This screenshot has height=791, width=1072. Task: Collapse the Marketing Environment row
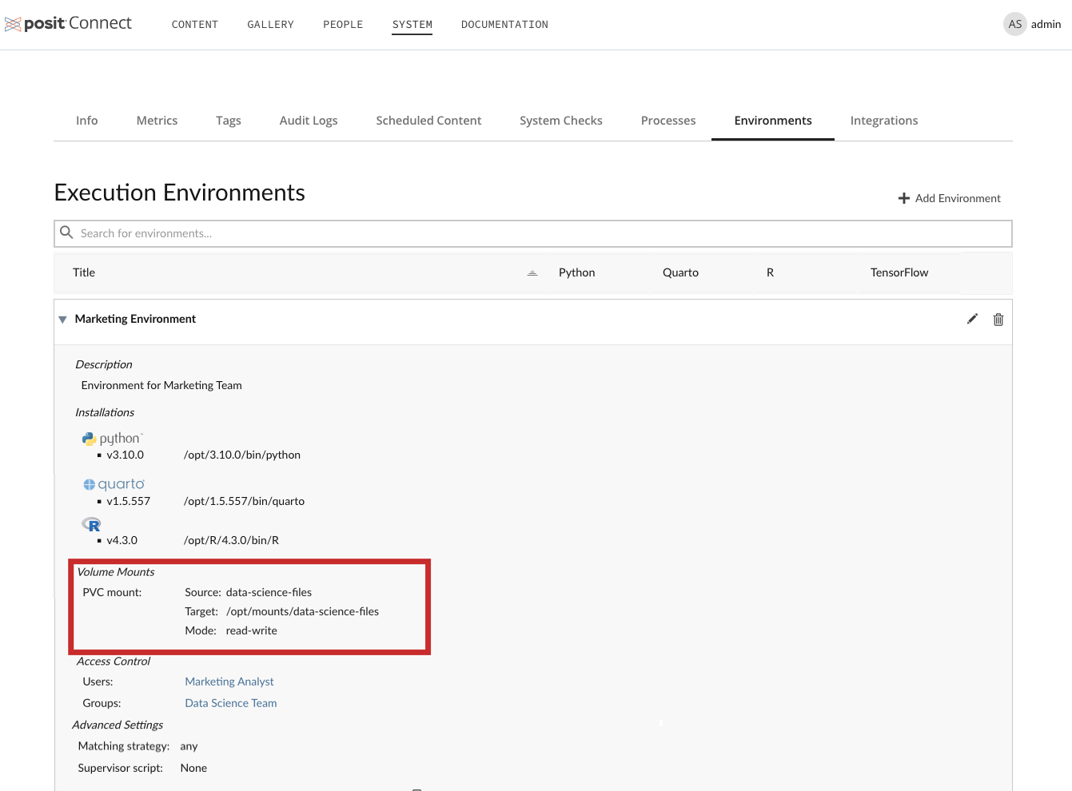(62, 320)
